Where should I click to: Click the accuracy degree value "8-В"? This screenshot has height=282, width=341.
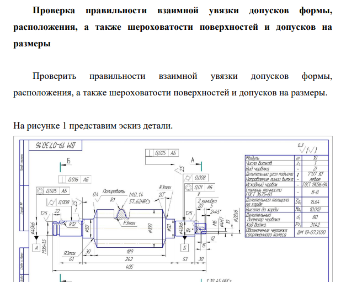pyautogui.click(x=315, y=193)
